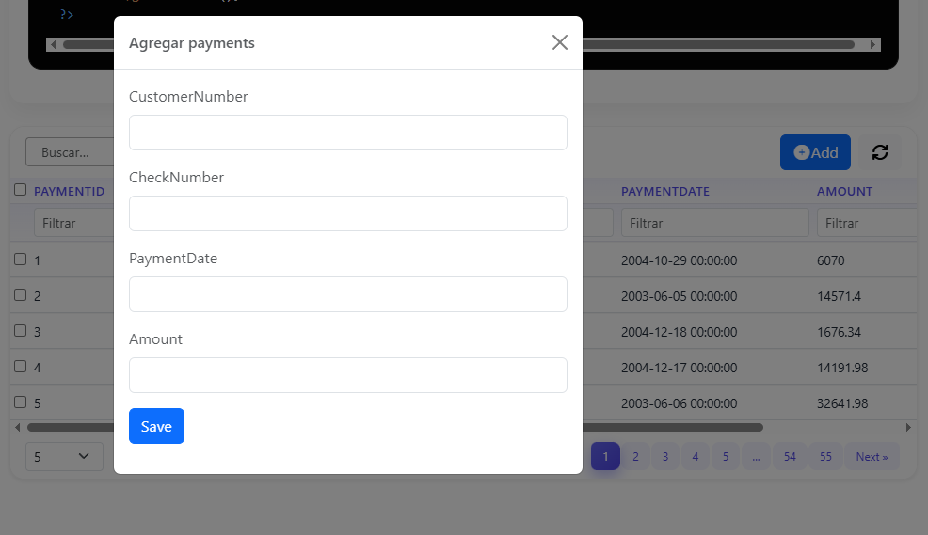Click into the CheckNumber field
This screenshot has width=928, height=535.
pyautogui.click(x=348, y=213)
